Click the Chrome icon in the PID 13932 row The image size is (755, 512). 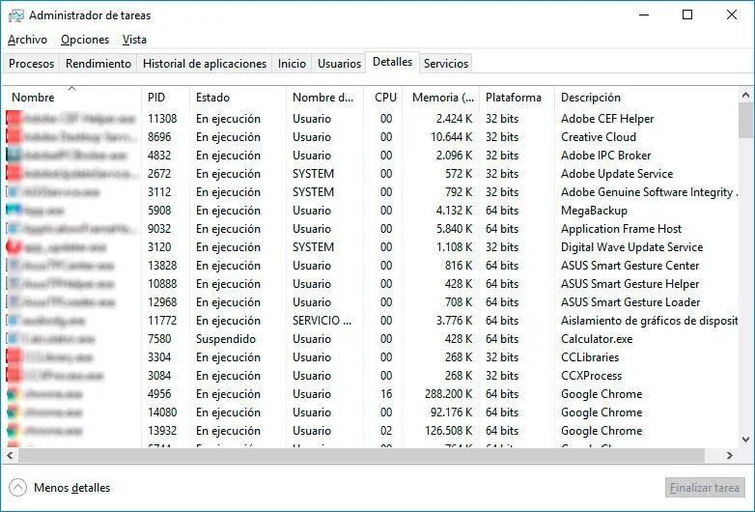[14, 431]
